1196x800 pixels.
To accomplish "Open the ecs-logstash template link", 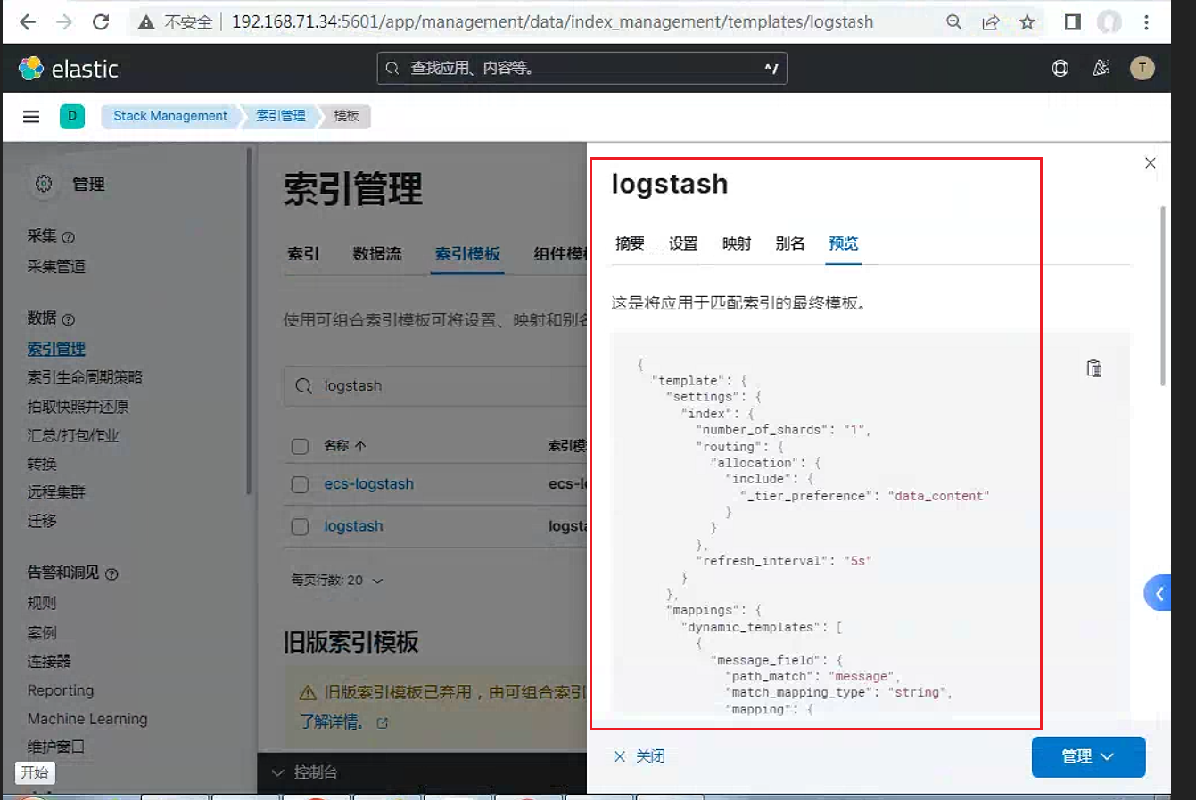I will [368, 484].
